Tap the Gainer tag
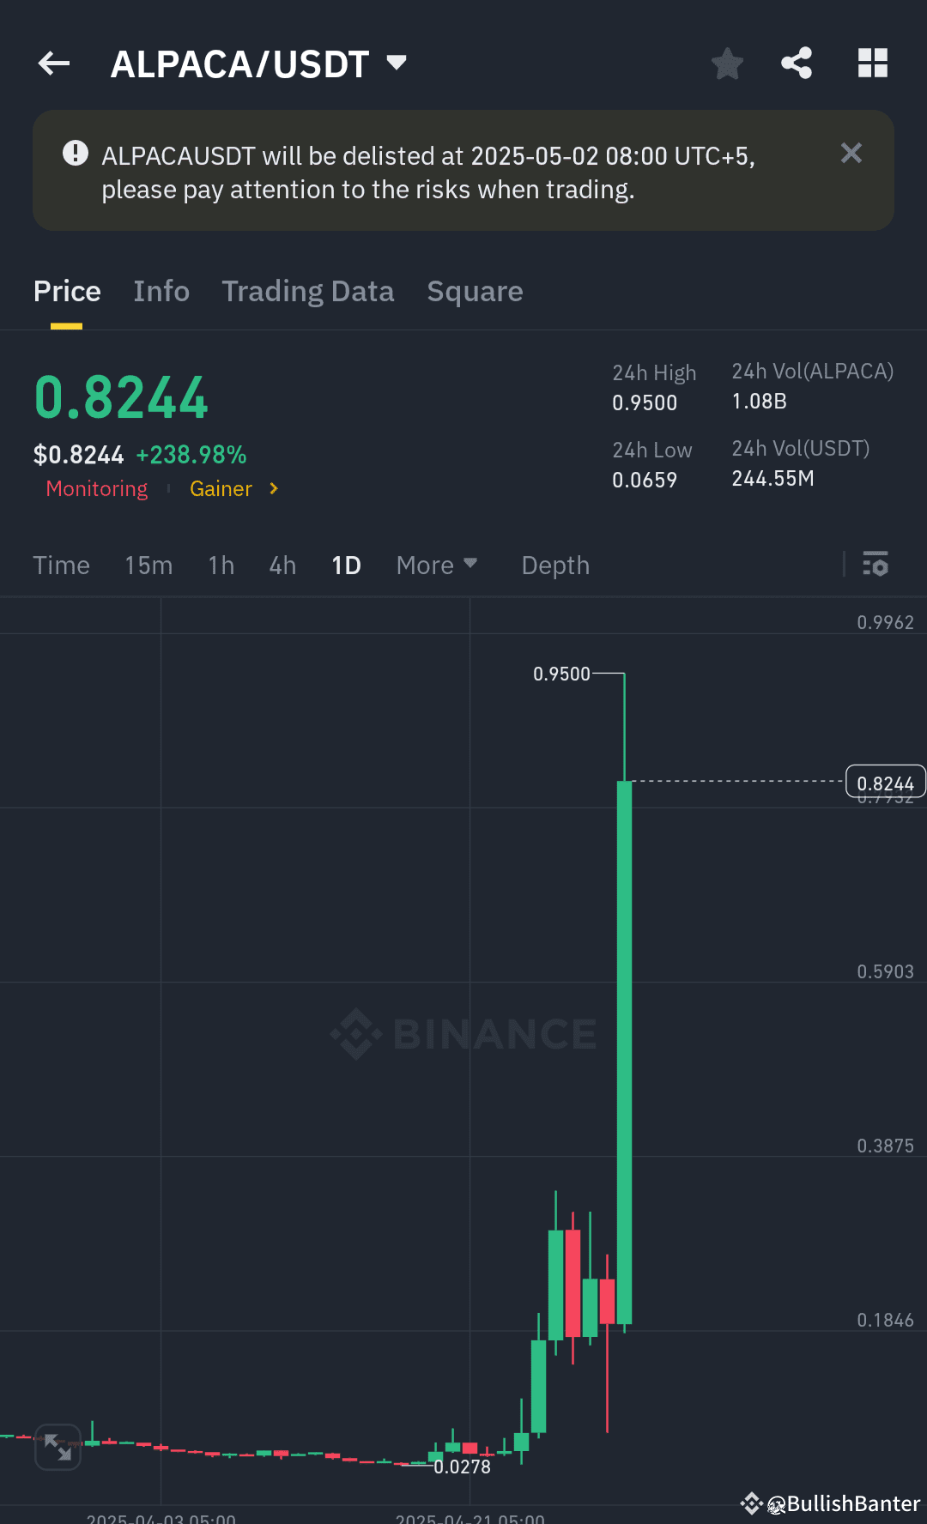Screen dimensions: 927x1524 click(x=221, y=488)
